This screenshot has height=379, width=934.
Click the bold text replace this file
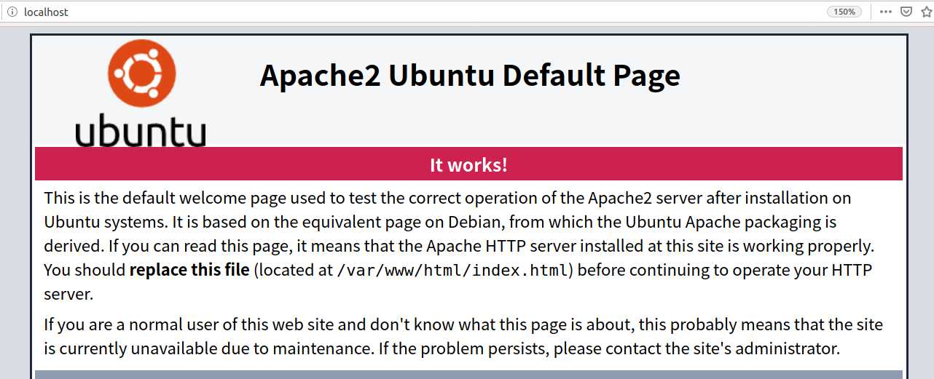pos(189,270)
